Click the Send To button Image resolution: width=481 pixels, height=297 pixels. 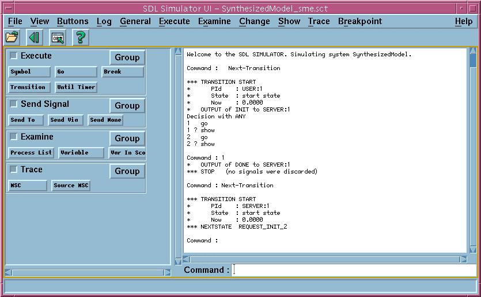tap(26, 120)
